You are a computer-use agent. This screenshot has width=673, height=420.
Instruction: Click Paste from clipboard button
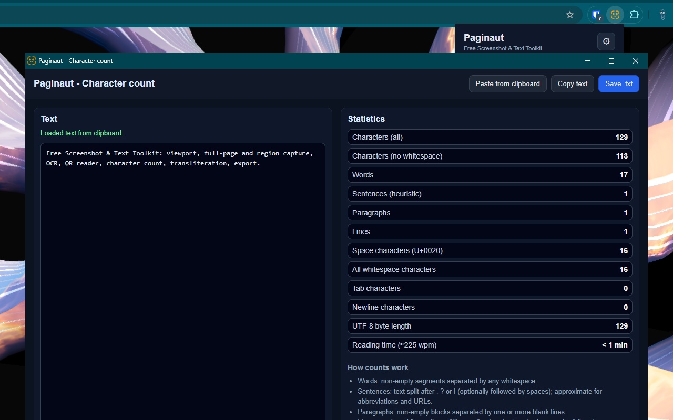(507, 83)
